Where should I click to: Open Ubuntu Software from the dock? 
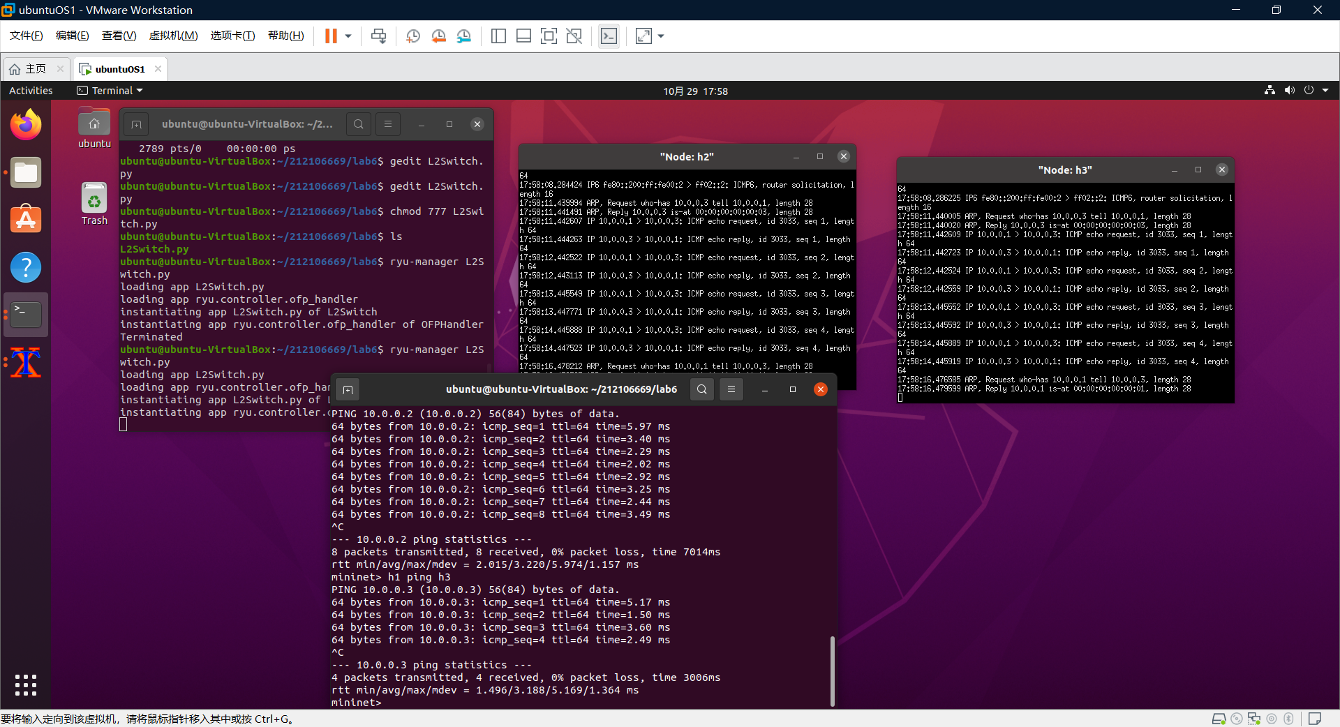[x=26, y=220]
